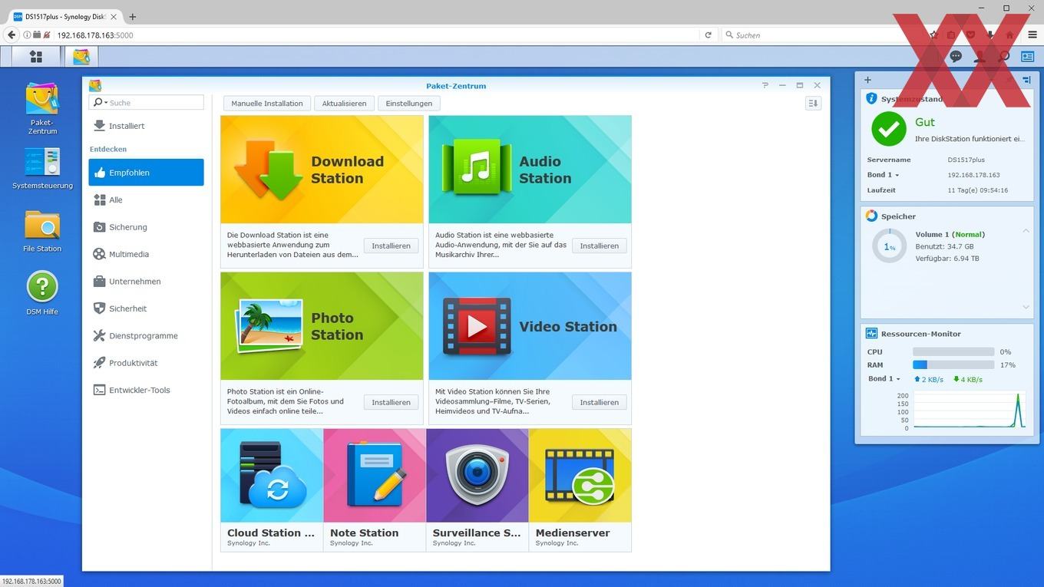The image size is (1044, 587).
Task: Click the network traffic graph in Ressourcen-Monitor
Action: click(x=969, y=411)
